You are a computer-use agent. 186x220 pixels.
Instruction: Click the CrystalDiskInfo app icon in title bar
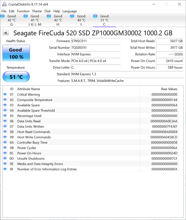coord(4,4)
